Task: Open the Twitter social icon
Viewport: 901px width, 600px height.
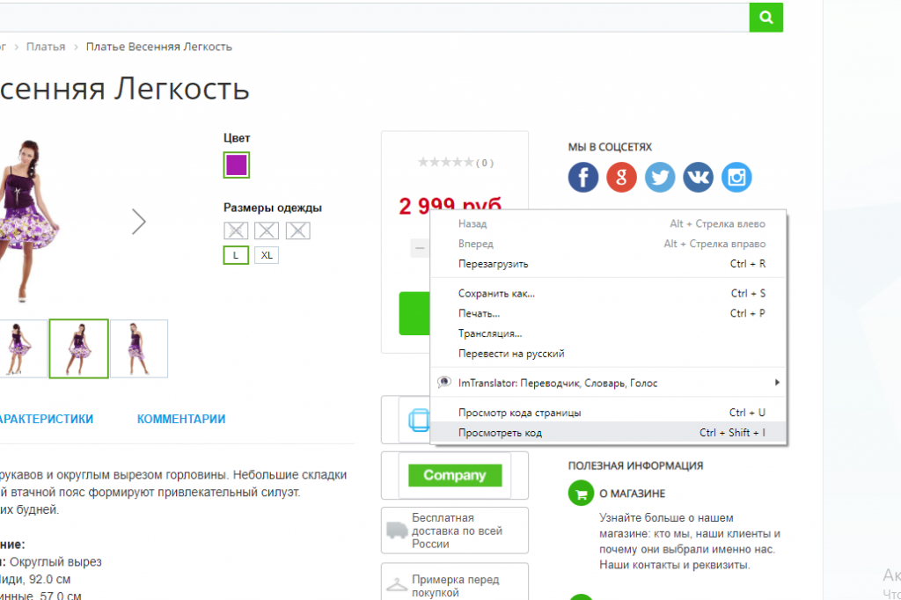Action: click(660, 177)
